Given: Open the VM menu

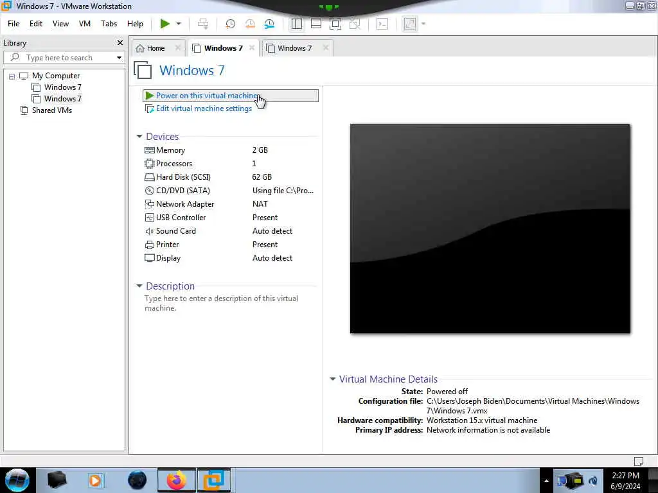Looking at the screenshot, I should click(x=85, y=24).
